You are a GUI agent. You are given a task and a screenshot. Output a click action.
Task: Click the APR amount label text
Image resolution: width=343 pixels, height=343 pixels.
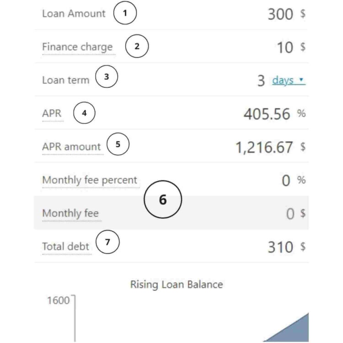coord(71,147)
